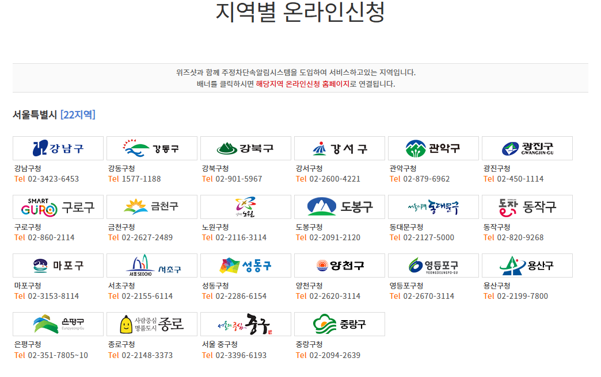The image size is (601, 377).
Task: Select the 동작구 logo banner
Action: click(x=527, y=207)
